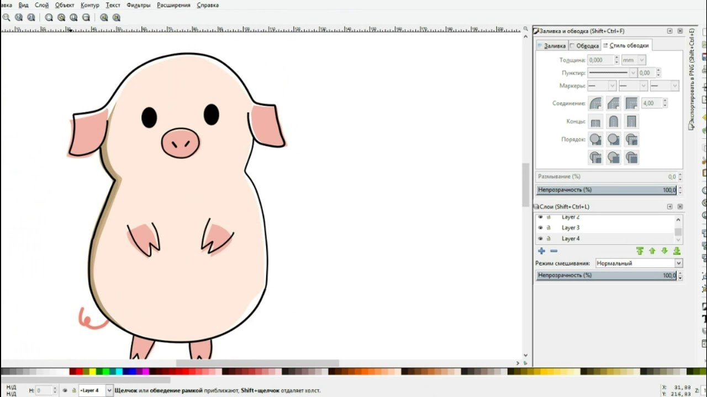Click the Толщина stroke width input field
707x397 pixels.
coord(600,60)
